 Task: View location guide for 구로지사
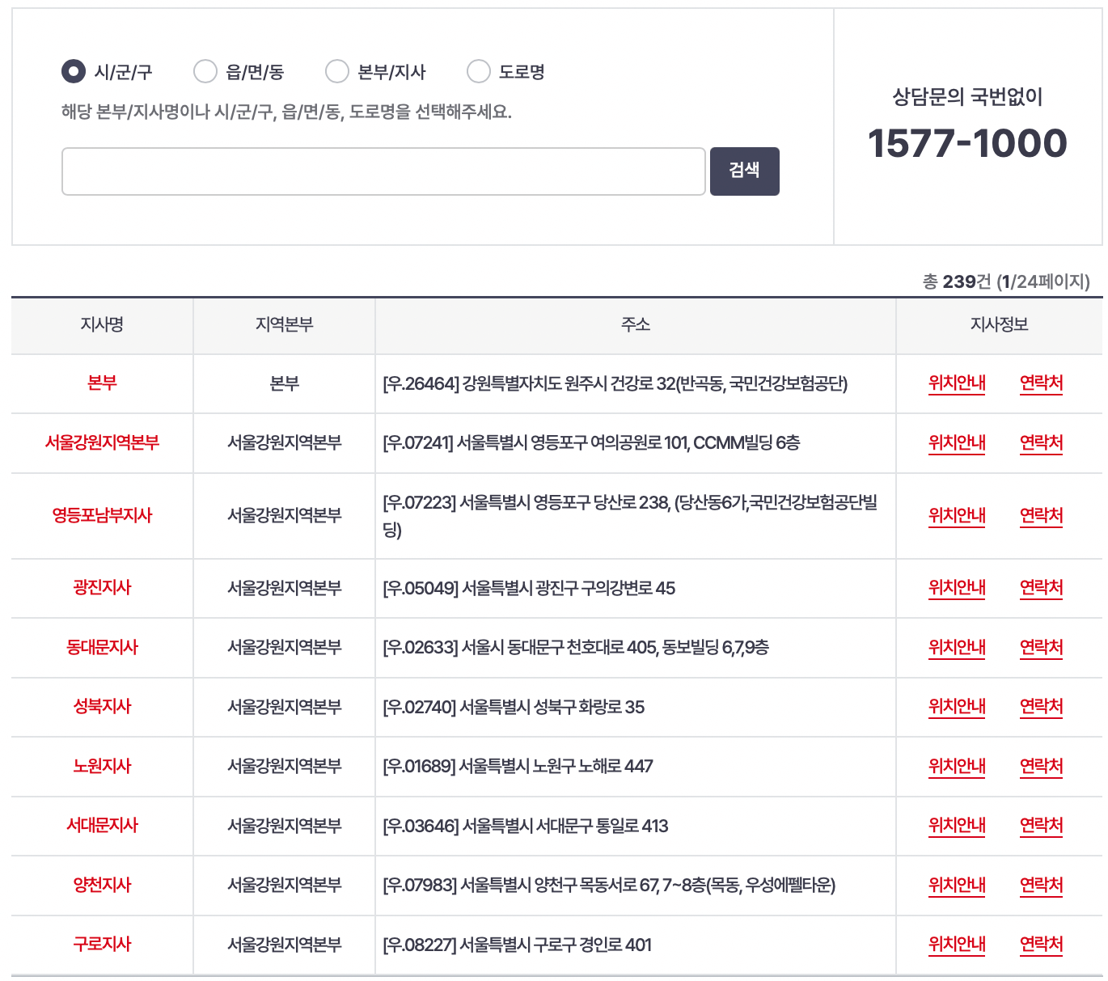tap(957, 944)
